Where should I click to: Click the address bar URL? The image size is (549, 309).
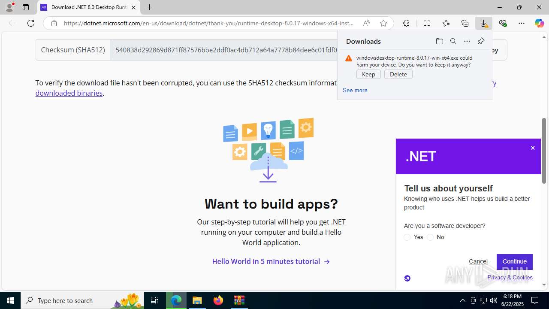tap(209, 23)
